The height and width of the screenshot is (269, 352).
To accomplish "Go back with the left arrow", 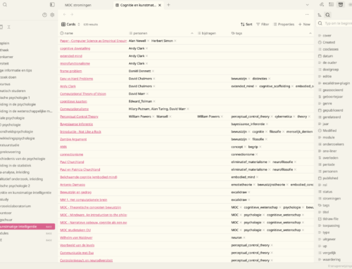I will coord(65,15).
